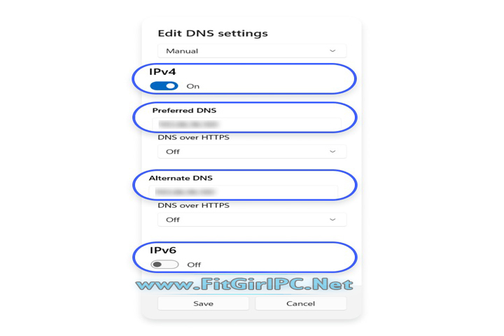Click the "Off" label beside IPv6 switch
The width and height of the screenshot is (504, 336).
[194, 265]
